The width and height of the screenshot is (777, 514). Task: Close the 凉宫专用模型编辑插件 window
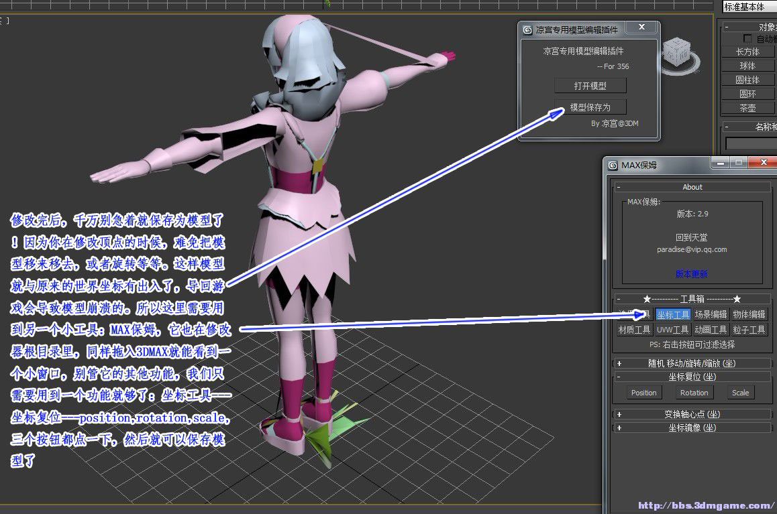(641, 27)
